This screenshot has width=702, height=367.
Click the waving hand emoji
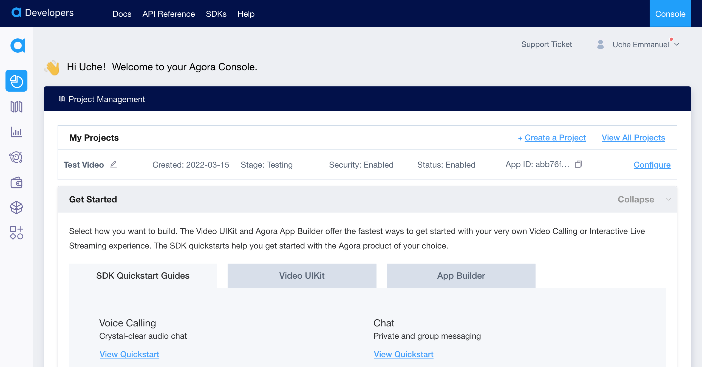point(52,67)
